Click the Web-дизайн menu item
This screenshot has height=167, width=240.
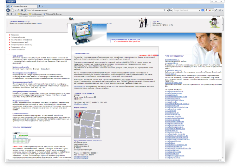[x=15, y=35]
